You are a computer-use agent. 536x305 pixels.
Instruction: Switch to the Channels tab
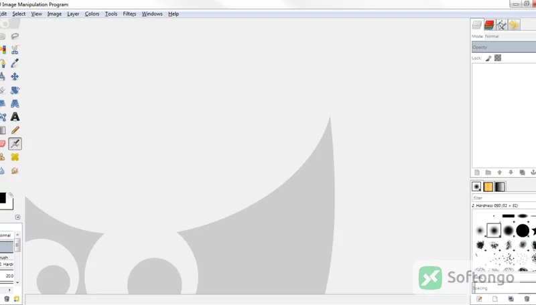point(489,25)
